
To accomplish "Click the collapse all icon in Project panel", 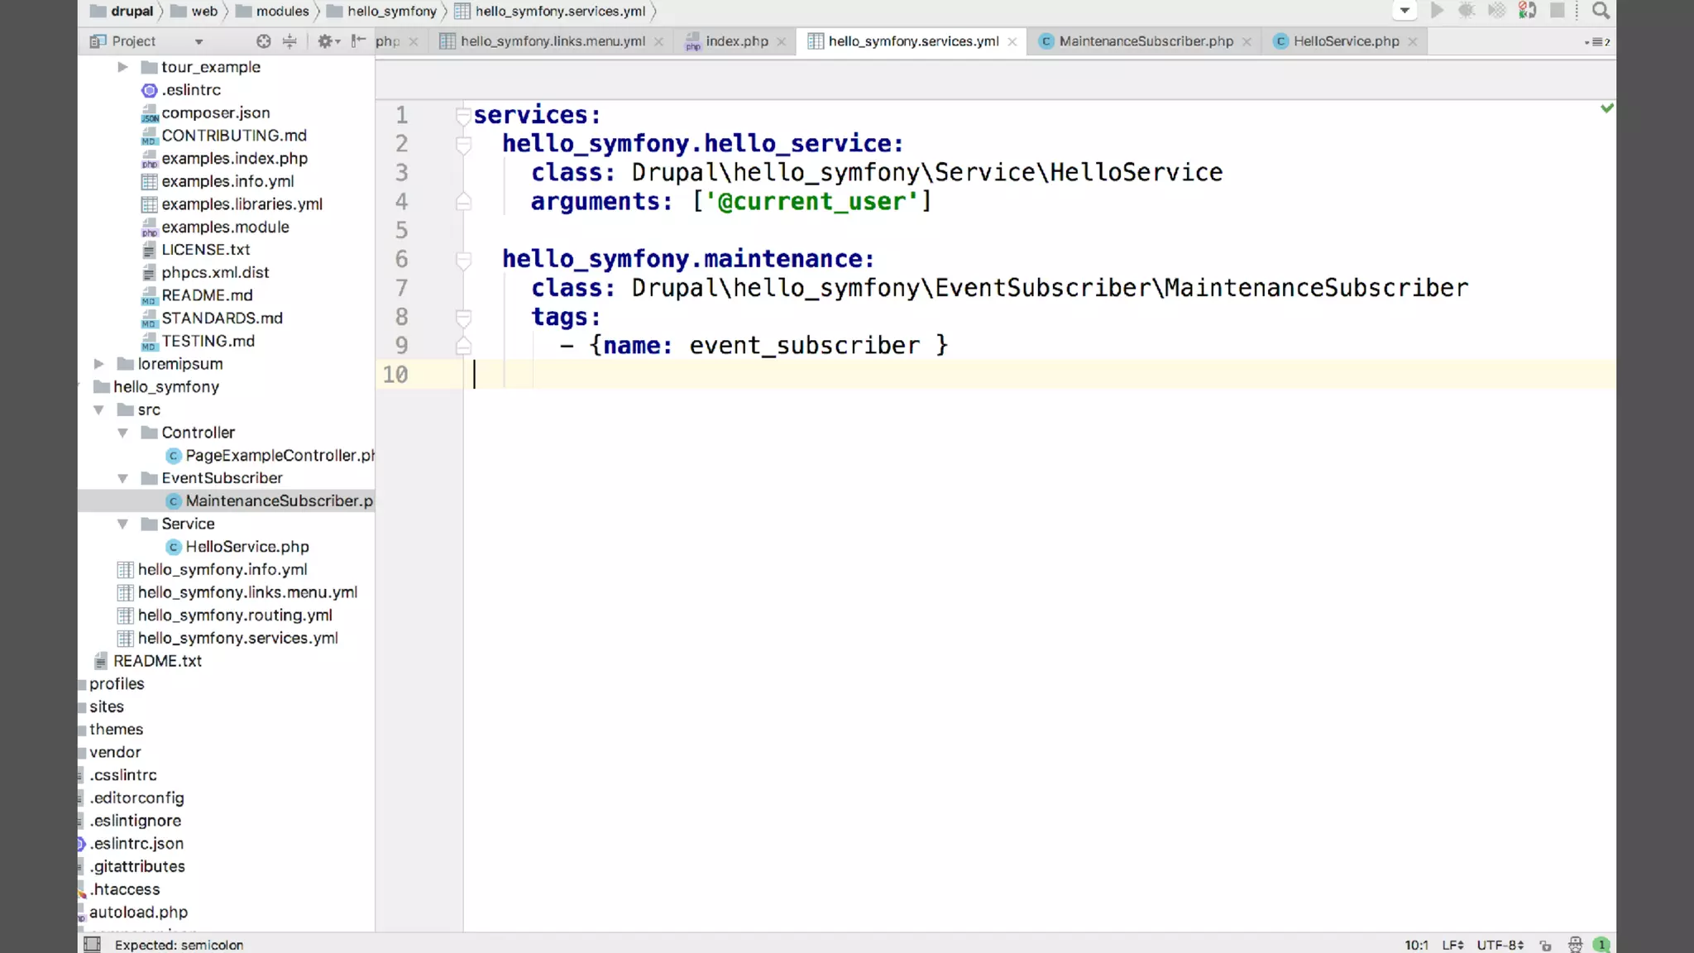I will pos(290,41).
